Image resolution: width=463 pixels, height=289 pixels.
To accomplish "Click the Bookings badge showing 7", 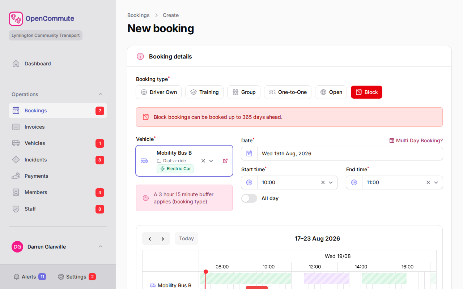I will (x=100, y=111).
